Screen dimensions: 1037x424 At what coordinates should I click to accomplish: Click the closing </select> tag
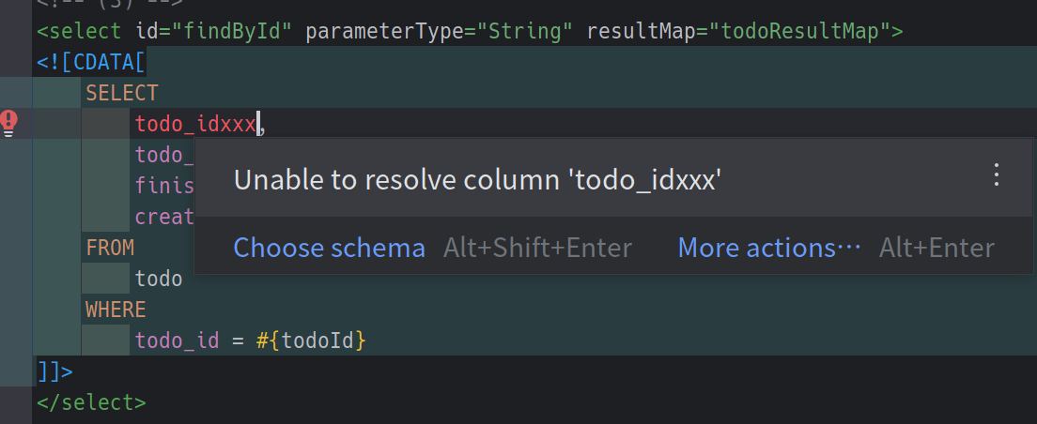(91, 402)
